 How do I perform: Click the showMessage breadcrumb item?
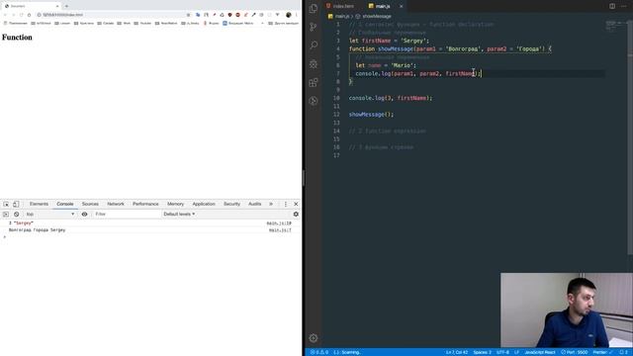click(x=374, y=16)
